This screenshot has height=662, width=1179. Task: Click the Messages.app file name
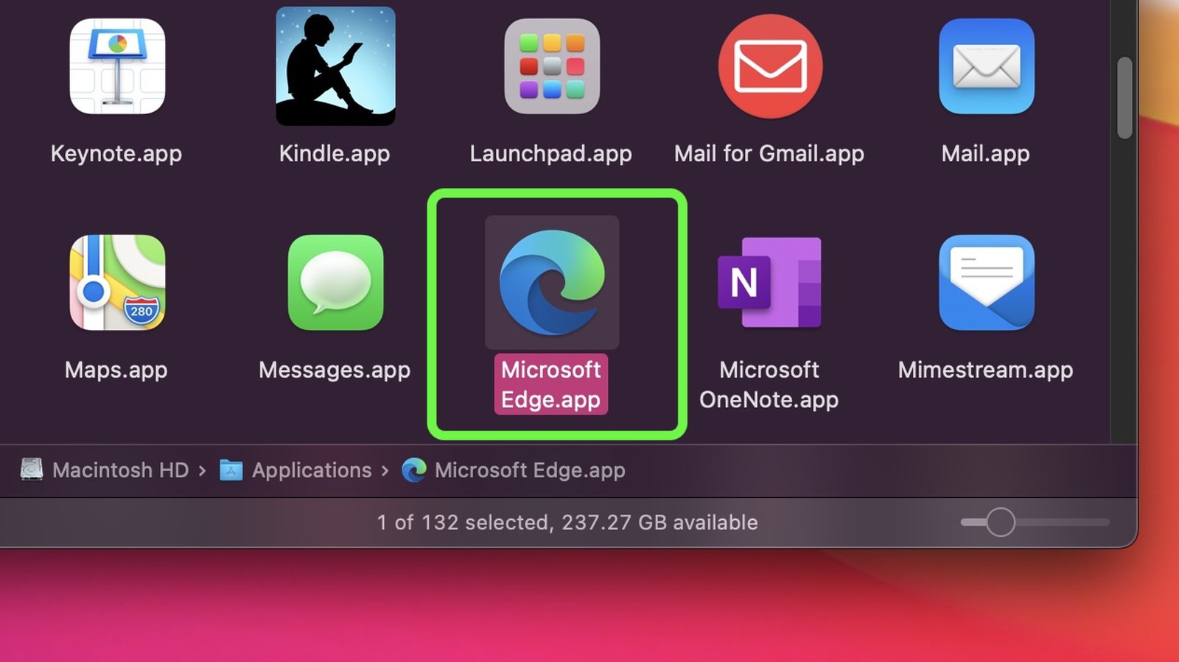pyautogui.click(x=335, y=370)
